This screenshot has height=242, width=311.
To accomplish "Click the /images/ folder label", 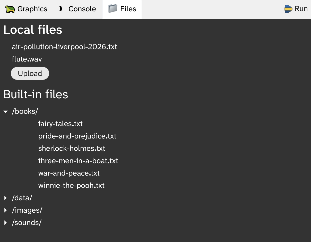I will [x=27, y=210].
